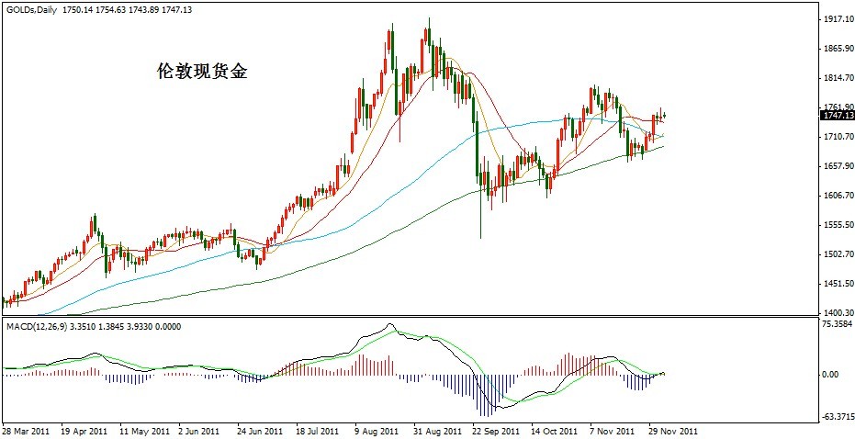Screen dimensions: 855x439
Task: Click the current price tag 1747.13
Action: 838,115
